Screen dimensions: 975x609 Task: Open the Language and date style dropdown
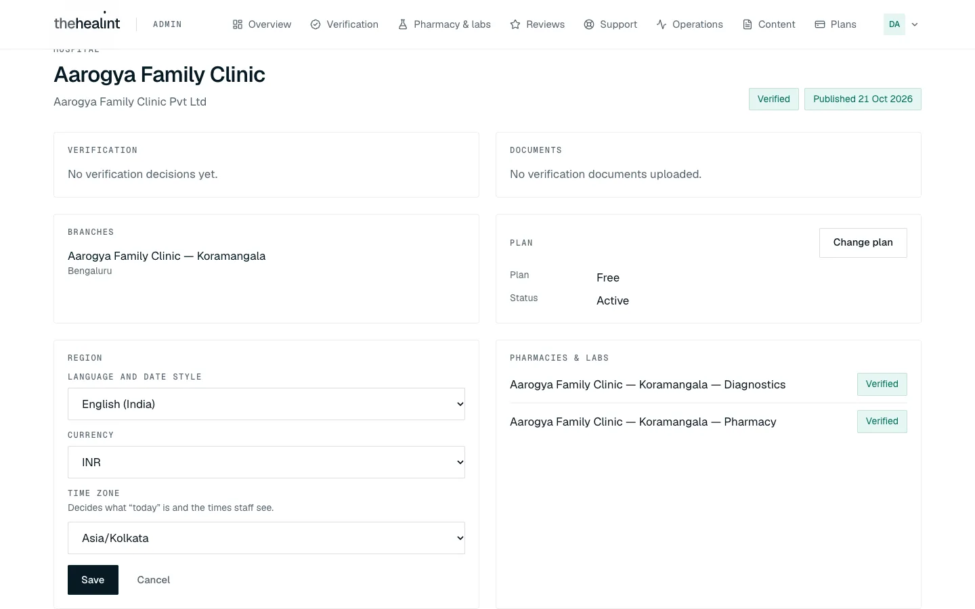pos(266,404)
